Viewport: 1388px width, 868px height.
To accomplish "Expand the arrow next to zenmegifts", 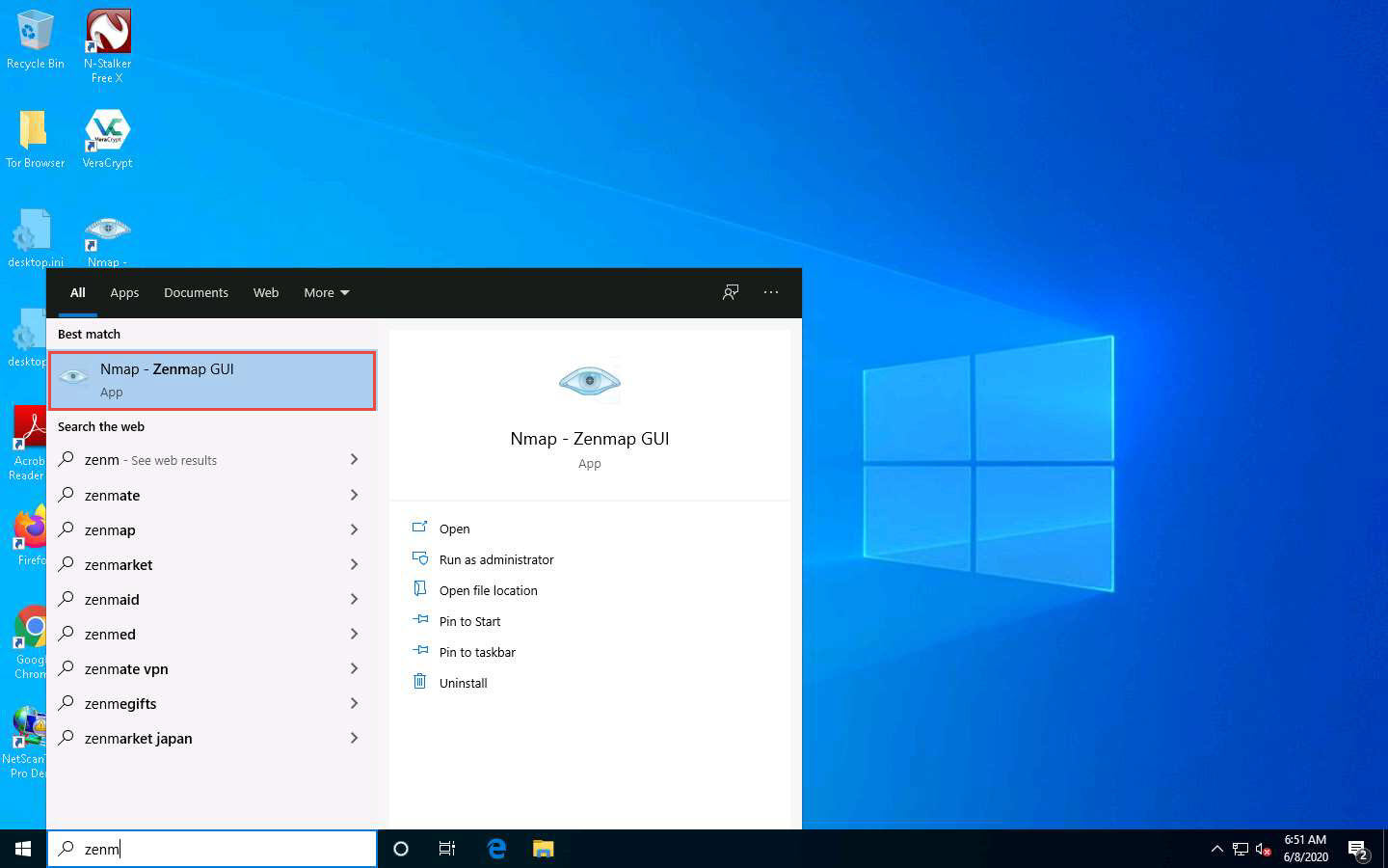I will click(354, 703).
